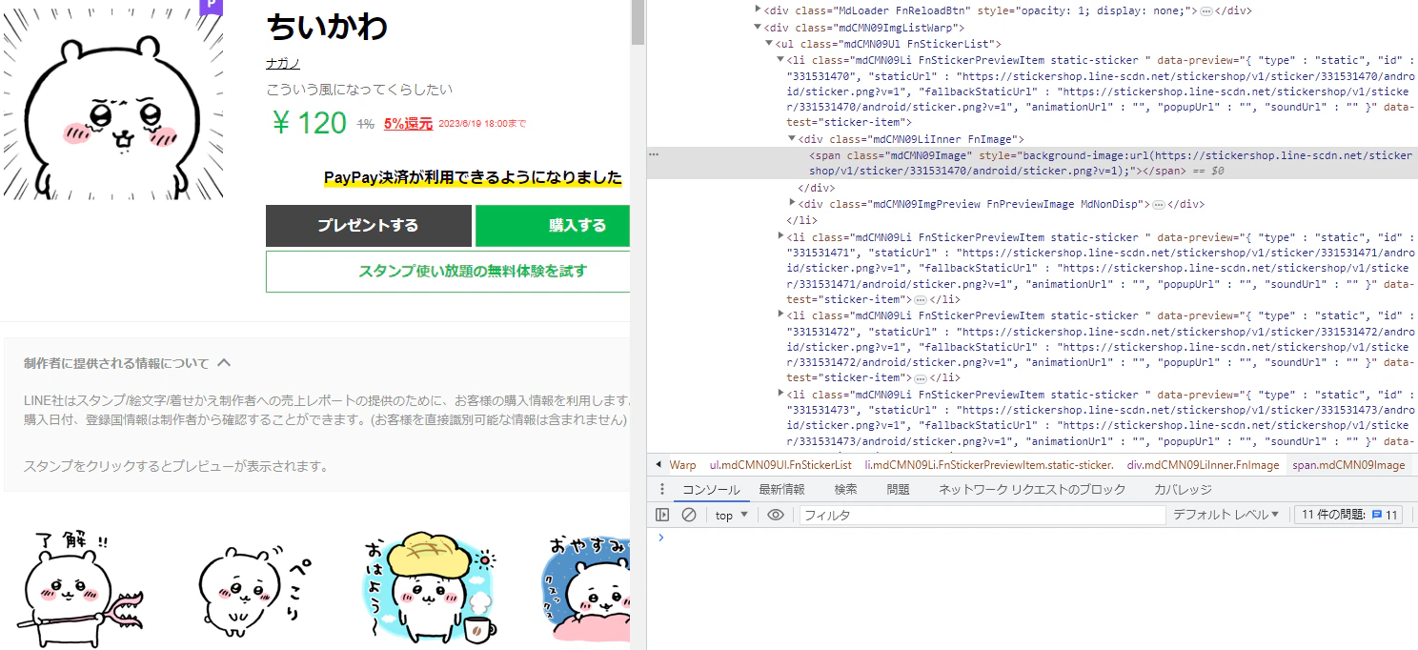Show the console sidebar panel
Image resolution: width=1418 pixels, height=650 pixels.
coord(662,515)
